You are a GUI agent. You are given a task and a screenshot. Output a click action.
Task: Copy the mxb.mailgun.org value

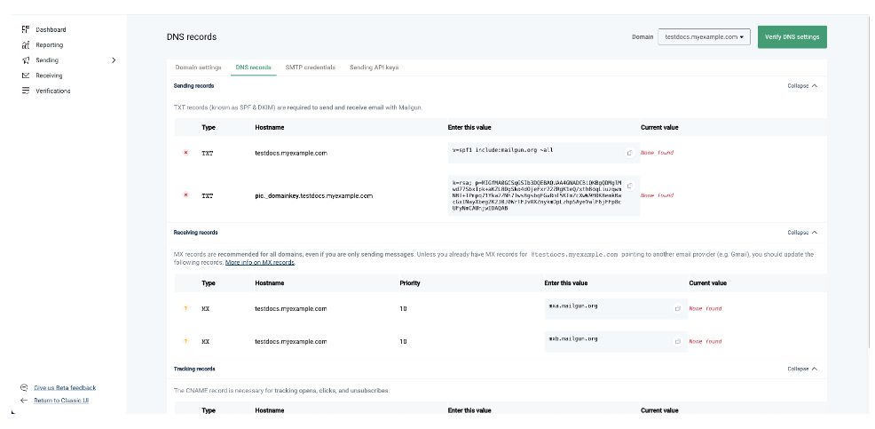click(x=677, y=341)
